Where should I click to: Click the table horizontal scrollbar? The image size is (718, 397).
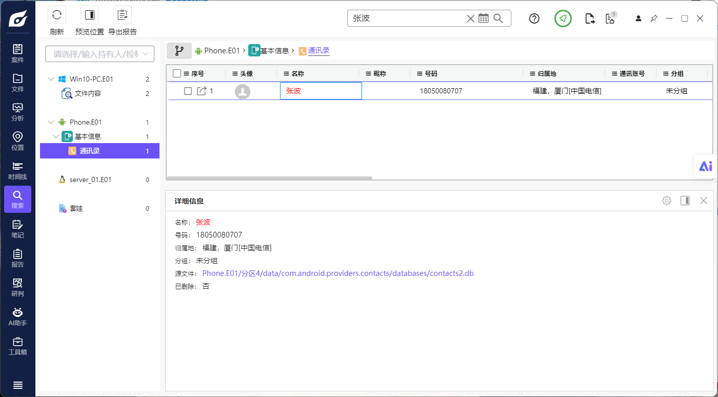point(270,178)
